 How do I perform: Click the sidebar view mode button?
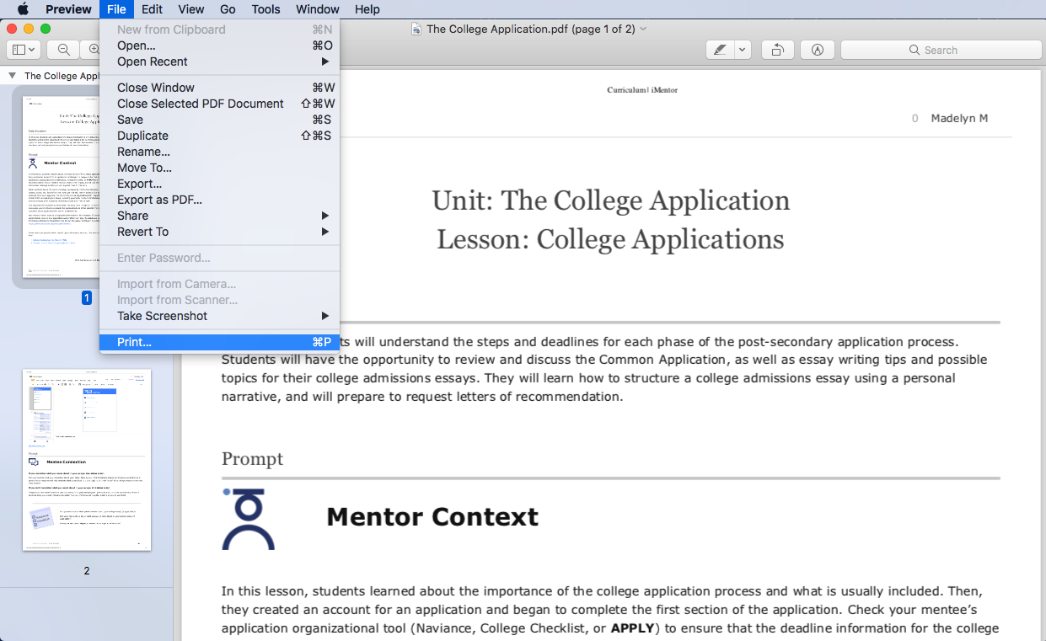coord(24,50)
